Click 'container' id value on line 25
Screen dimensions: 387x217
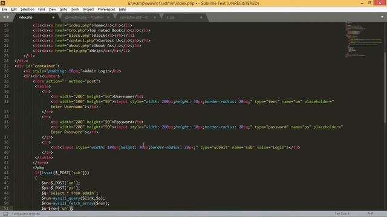pyautogui.click(x=46, y=66)
